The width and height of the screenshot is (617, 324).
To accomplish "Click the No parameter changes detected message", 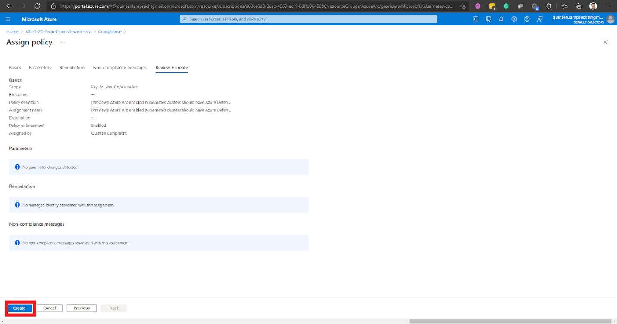I will 50,167.
